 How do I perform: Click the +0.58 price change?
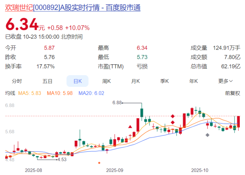(x=55, y=28)
